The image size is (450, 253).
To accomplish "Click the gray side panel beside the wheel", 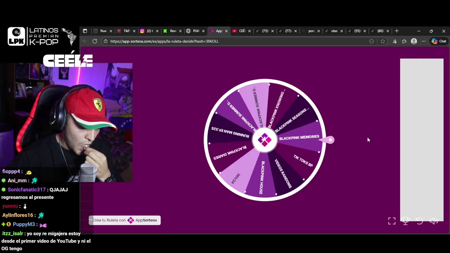I will click(x=422, y=140).
